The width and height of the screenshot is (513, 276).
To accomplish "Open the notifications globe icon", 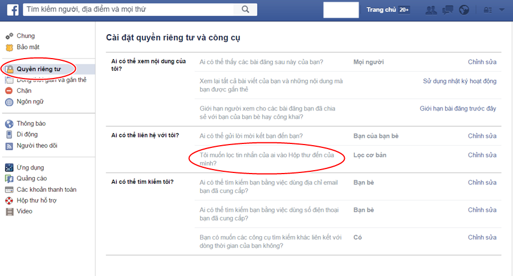I will click(x=464, y=10).
